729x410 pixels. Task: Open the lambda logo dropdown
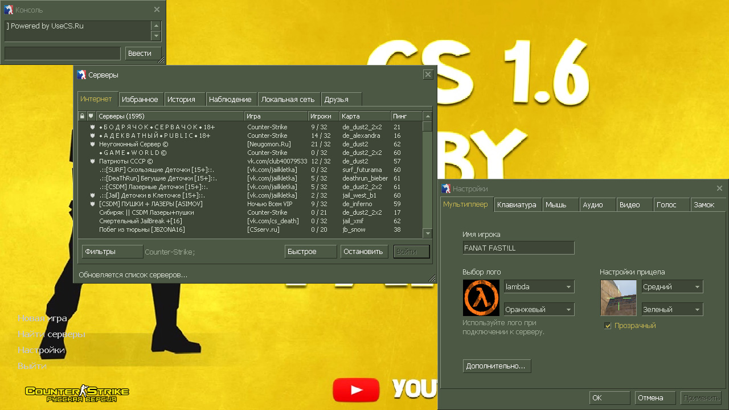(x=539, y=287)
